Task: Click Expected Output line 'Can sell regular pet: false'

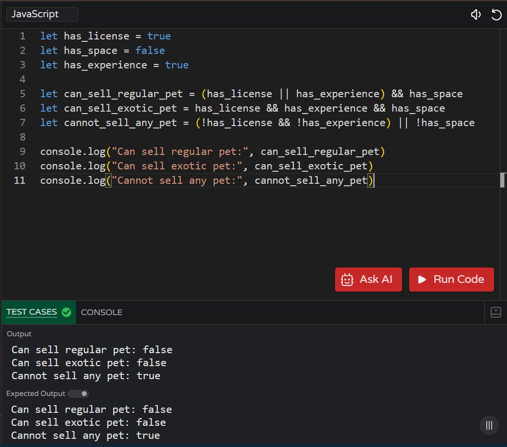Action: pos(91,409)
